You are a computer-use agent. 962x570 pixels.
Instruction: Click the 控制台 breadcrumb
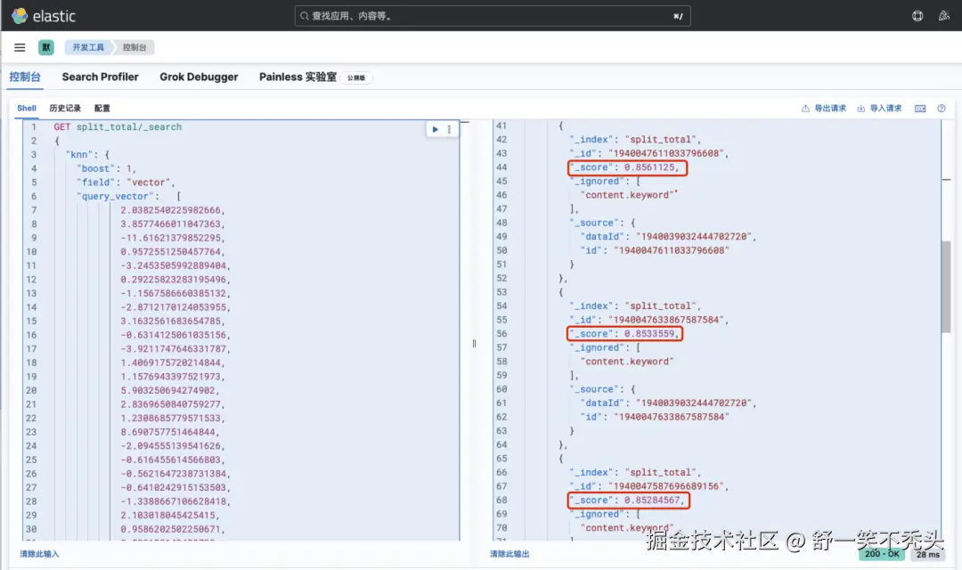(135, 47)
